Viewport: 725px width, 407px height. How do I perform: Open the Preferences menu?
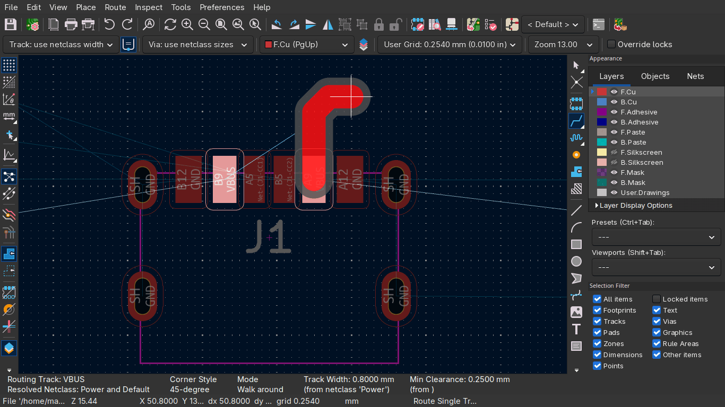(222, 7)
